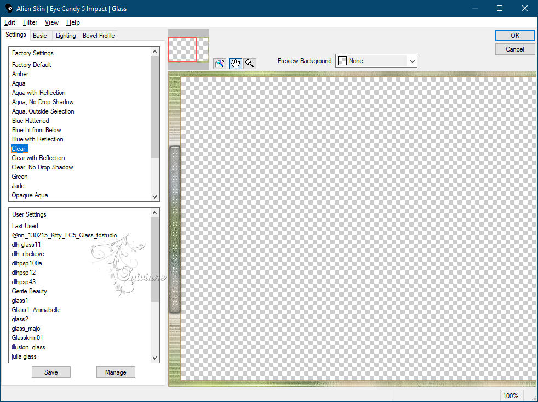This screenshot has height=402, width=538.
Task: Close the Eye Candy Glass window
Action: (525, 8)
